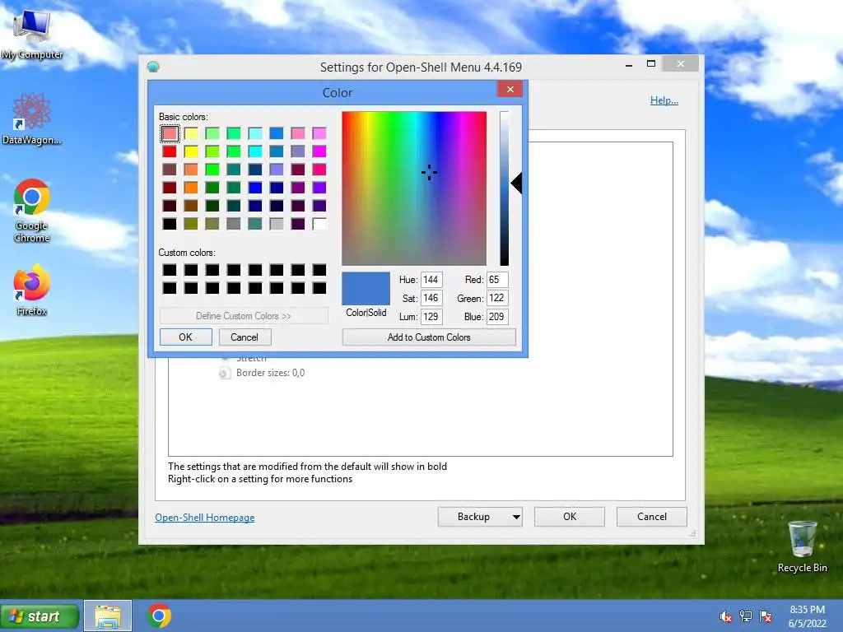Click the network tray icon

click(x=746, y=616)
